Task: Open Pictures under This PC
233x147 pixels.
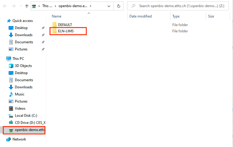Action: click(21, 101)
